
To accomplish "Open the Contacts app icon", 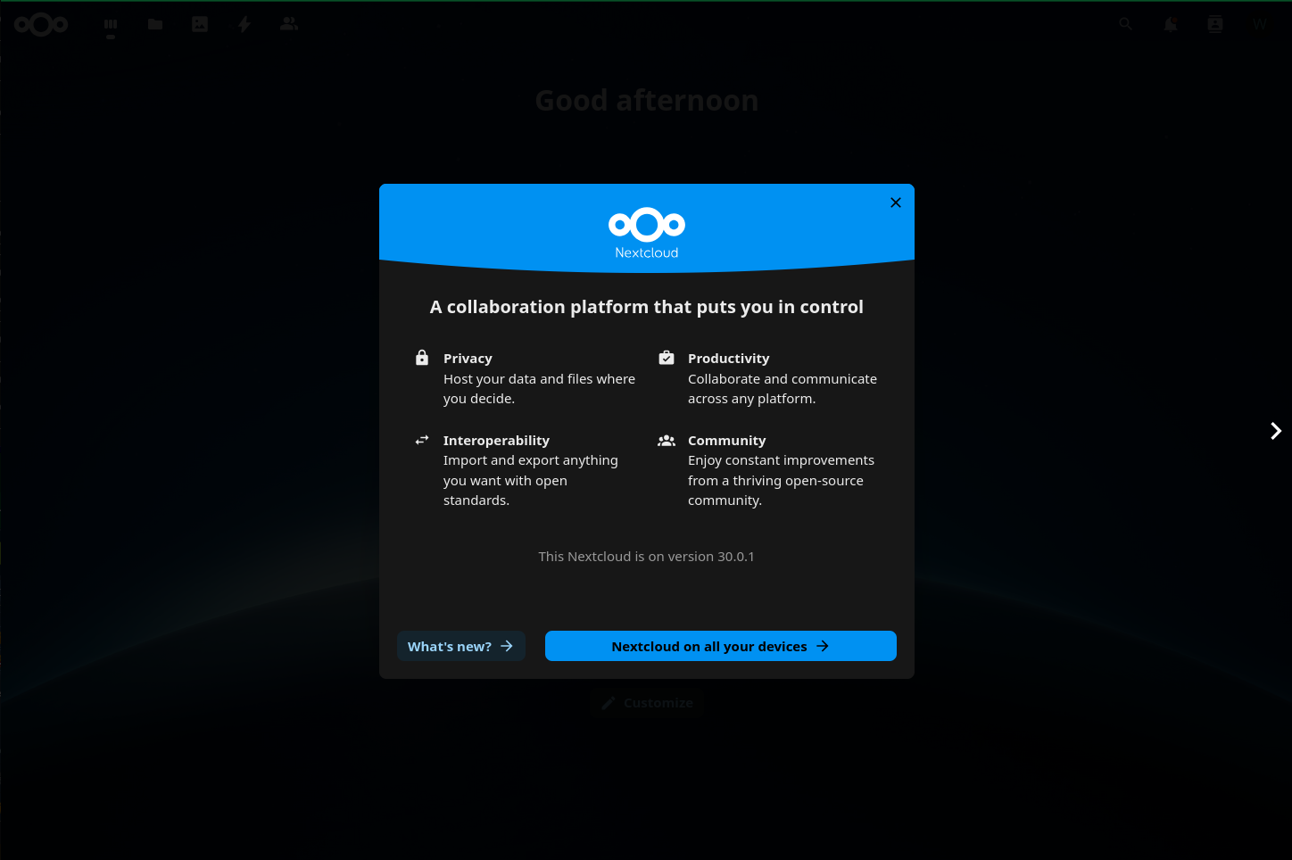I will click(289, 25).
